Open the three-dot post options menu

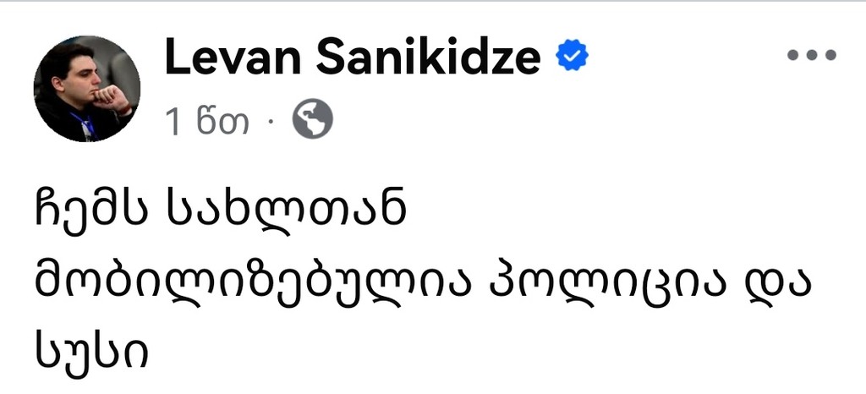click(x=811, y=55)
